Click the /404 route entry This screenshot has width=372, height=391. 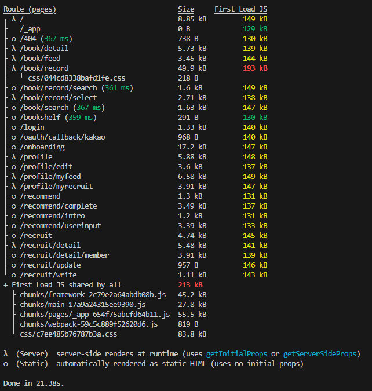point(28,39)
